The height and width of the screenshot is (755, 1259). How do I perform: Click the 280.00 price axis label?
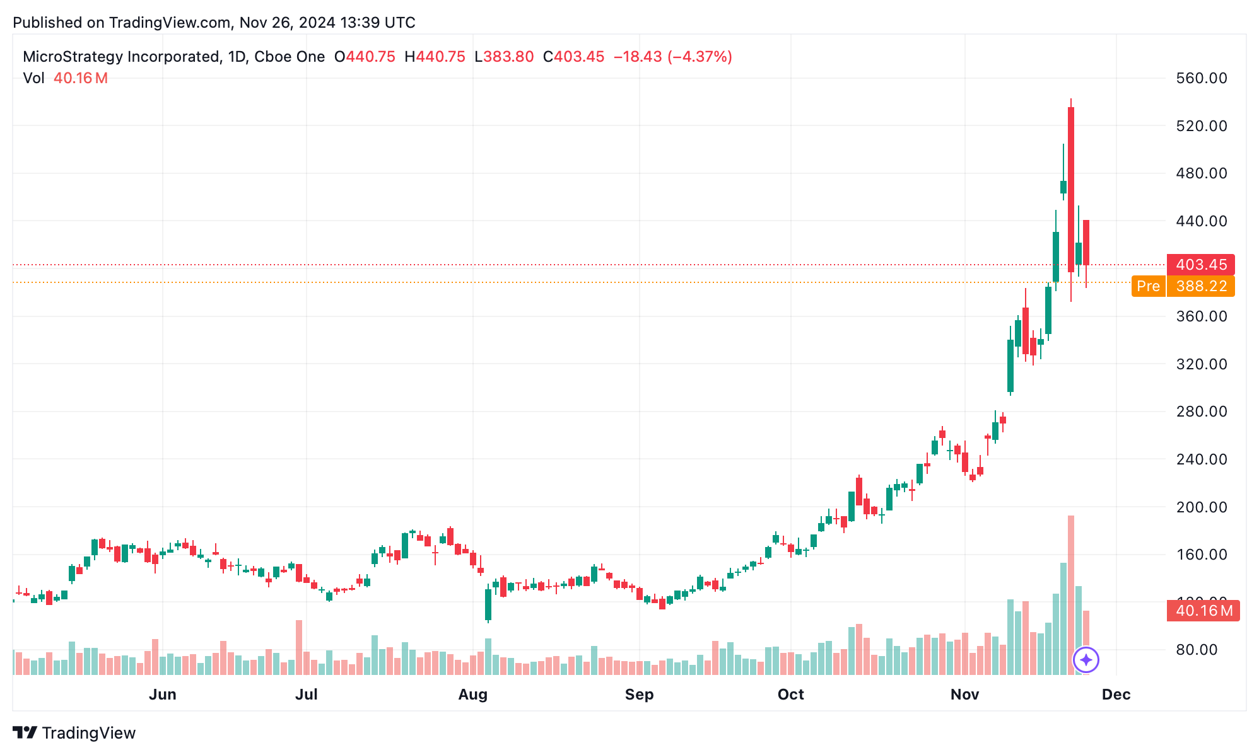tap(1202, 412)
